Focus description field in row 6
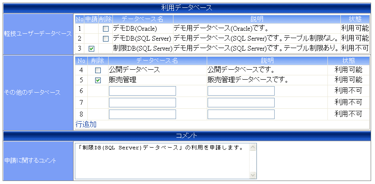 pyautogui.click(x=241, y=91)
